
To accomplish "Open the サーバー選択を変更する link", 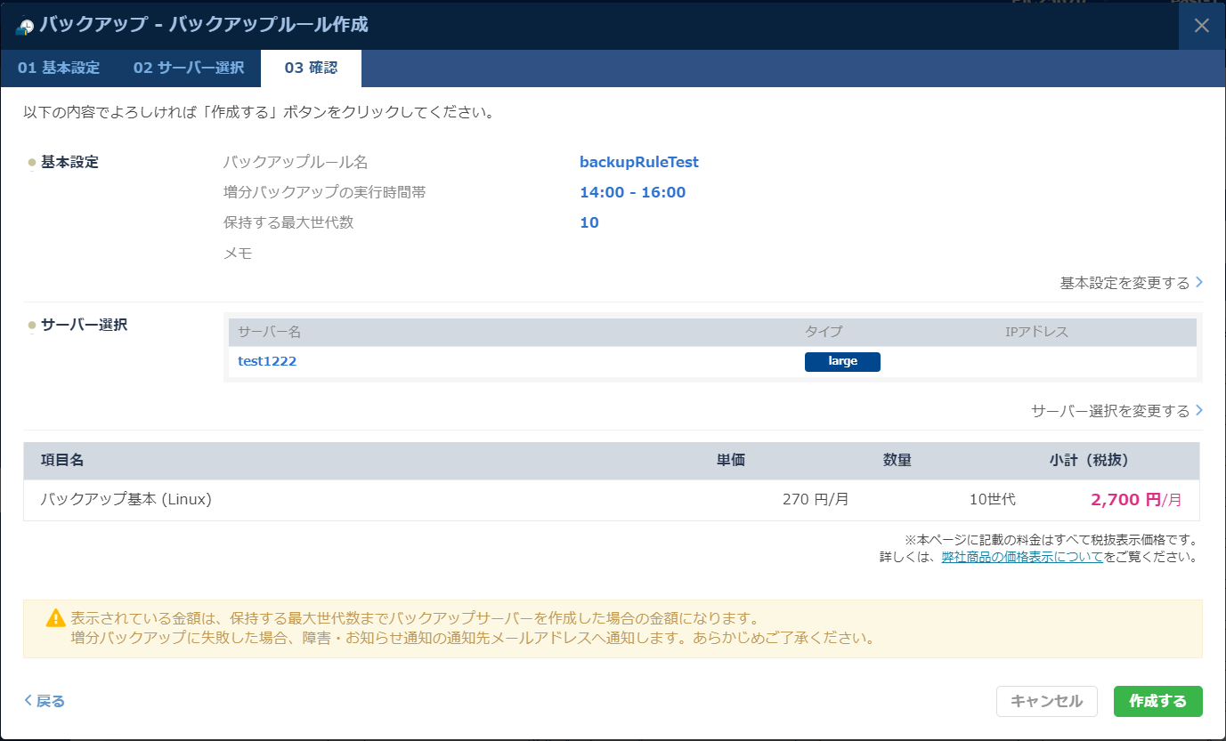I will click(1109, 411).
